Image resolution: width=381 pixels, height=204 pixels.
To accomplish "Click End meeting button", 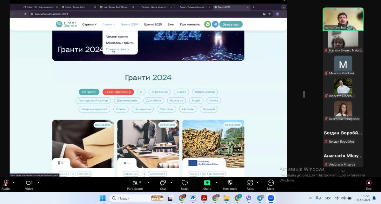I will click(x=369, y=185).
